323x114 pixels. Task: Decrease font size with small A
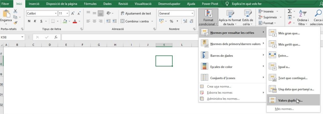tap(79, 14)
